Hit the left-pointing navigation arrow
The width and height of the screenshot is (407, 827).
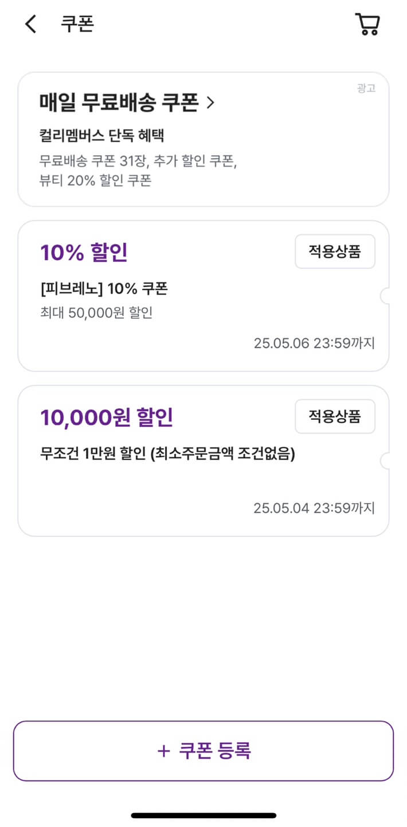pyautogui.click(x=30, y=24)
